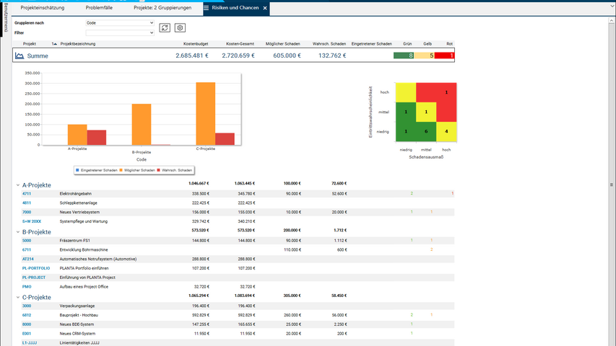Open the Projekte: 2 Gruppierungen tab
Screen dimensions: 616x346
[x=162, y=8]
